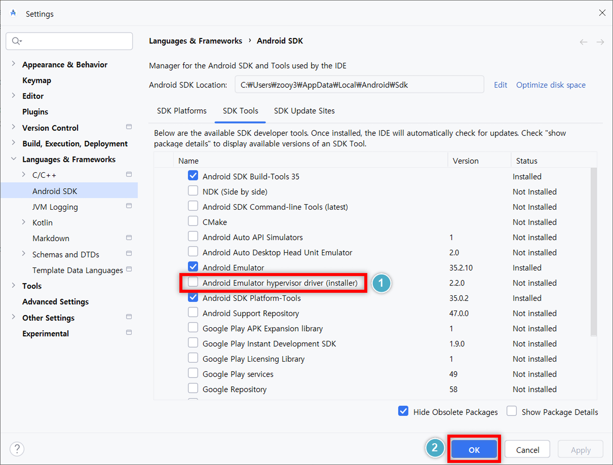Expand the Kotlin node
This screenshot has width=613, height=465.
24,222
